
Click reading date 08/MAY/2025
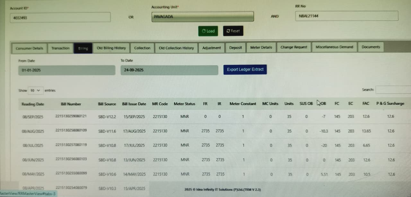[x=33, y=174]
